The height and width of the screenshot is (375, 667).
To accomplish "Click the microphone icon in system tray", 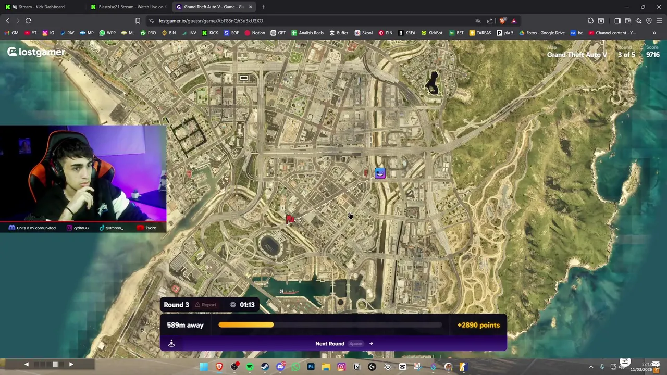I will [602, 367].
